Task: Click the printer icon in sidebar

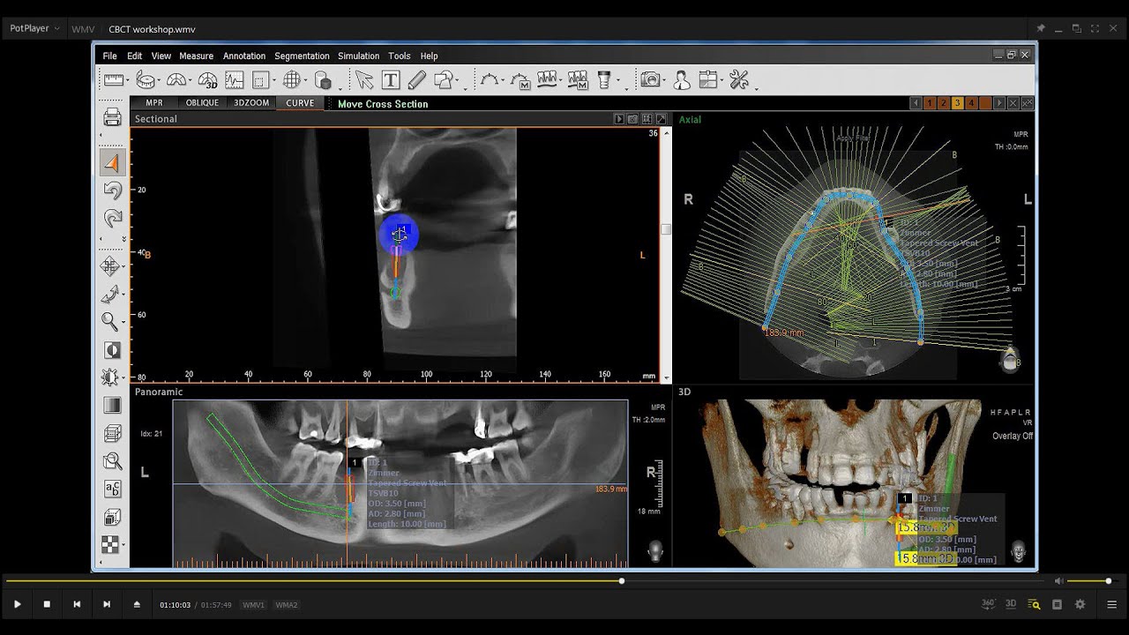Action: (x=112, y=117)
